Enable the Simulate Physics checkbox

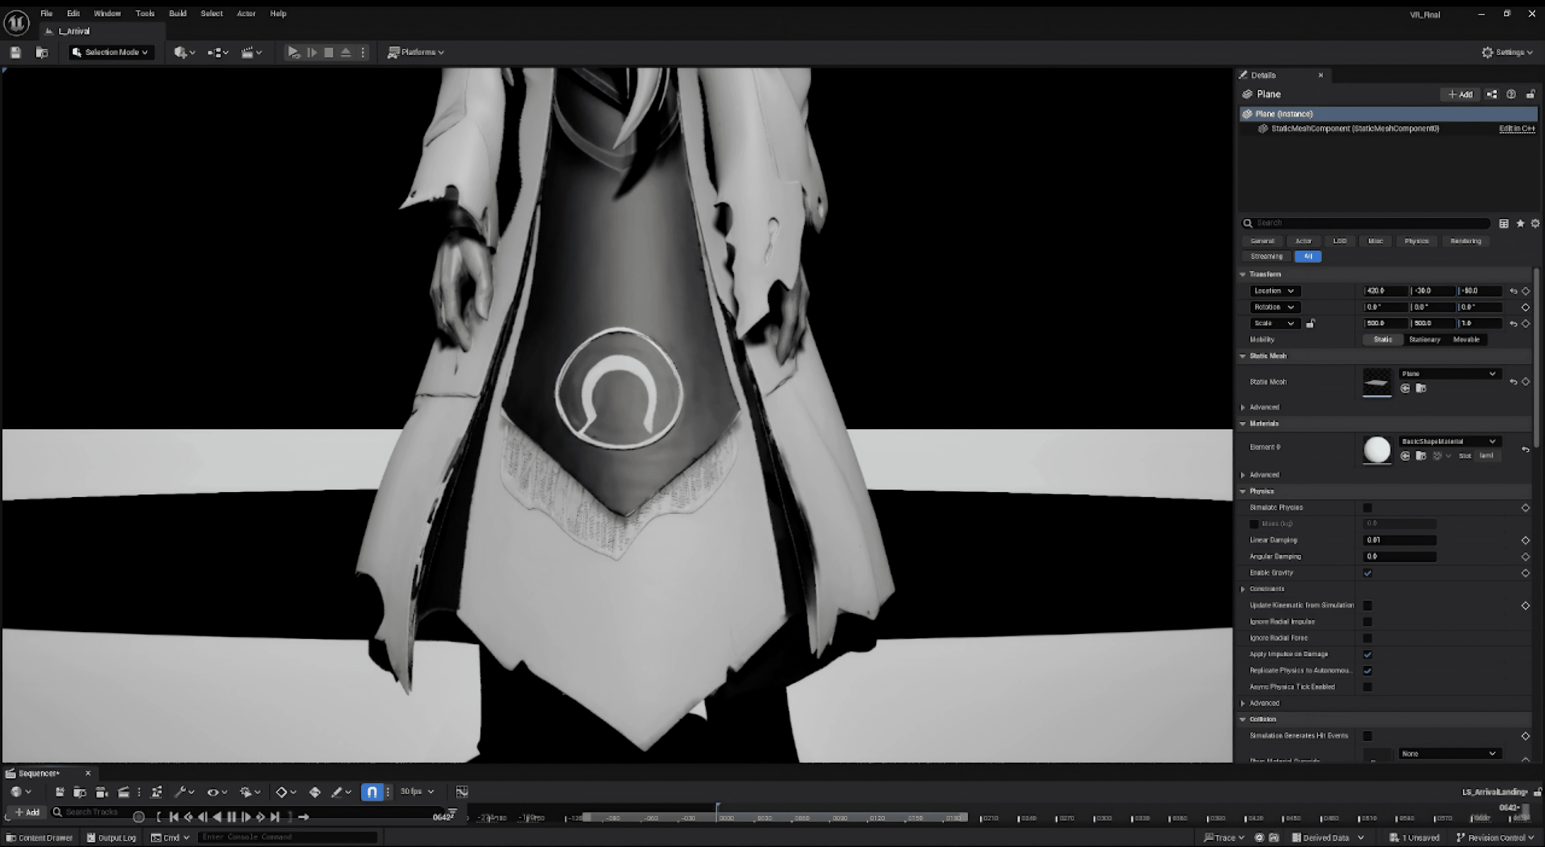click(1367, 508)
